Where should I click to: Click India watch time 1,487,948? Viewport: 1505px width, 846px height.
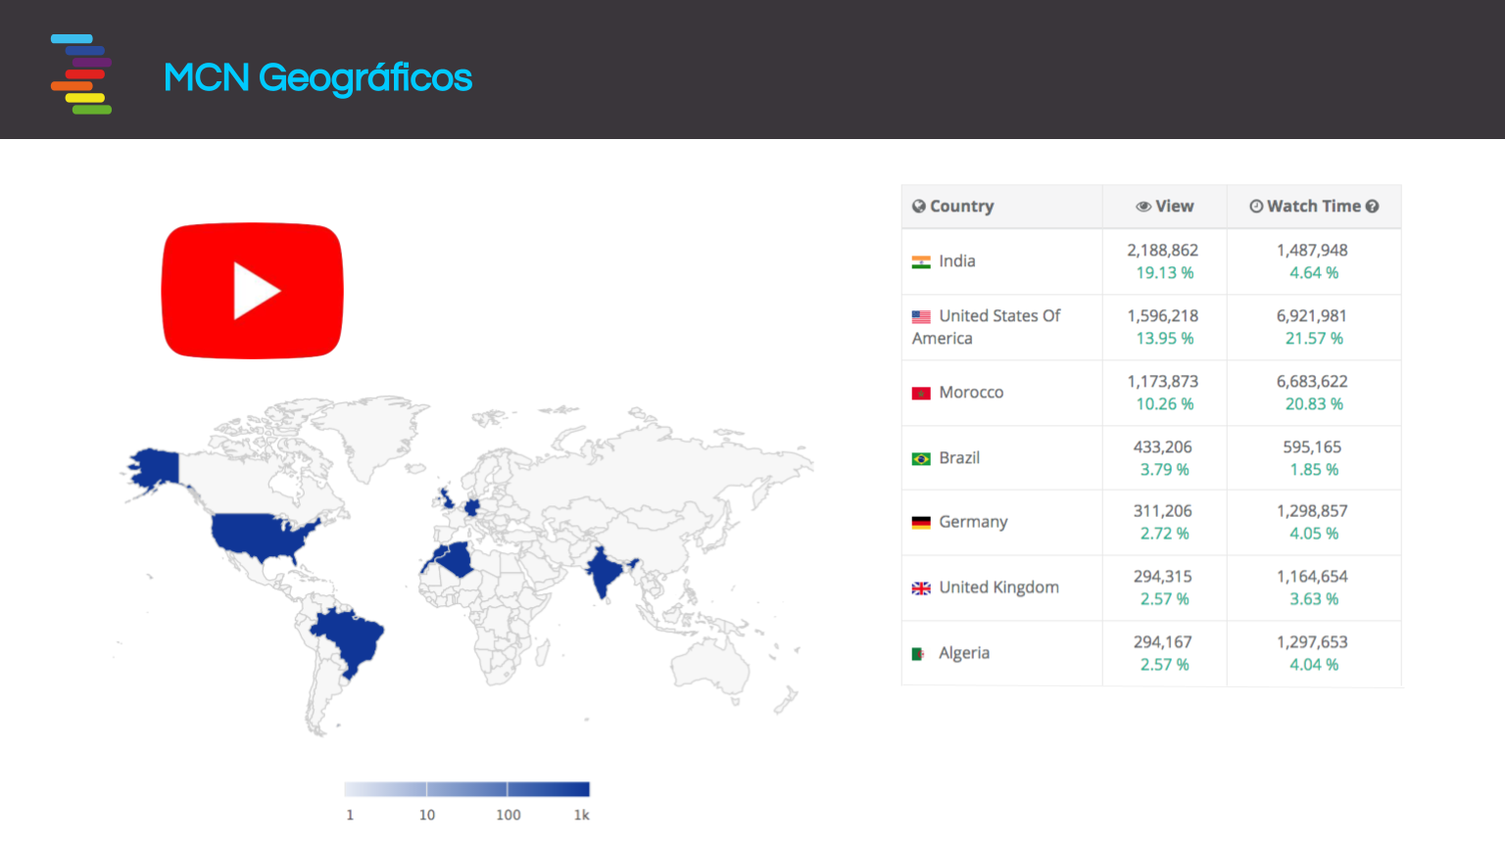[1312, 251]
